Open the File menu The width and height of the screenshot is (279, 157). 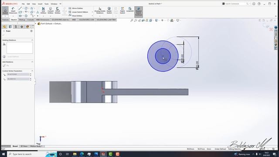(23, 4)
